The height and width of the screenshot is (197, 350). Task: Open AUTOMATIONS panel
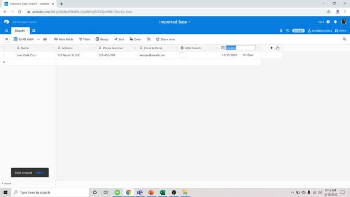click(x=319, y=31)
